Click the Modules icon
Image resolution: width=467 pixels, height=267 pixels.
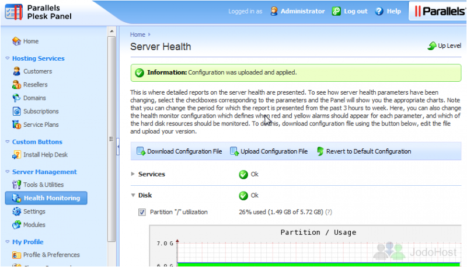[x=16, y=225]
